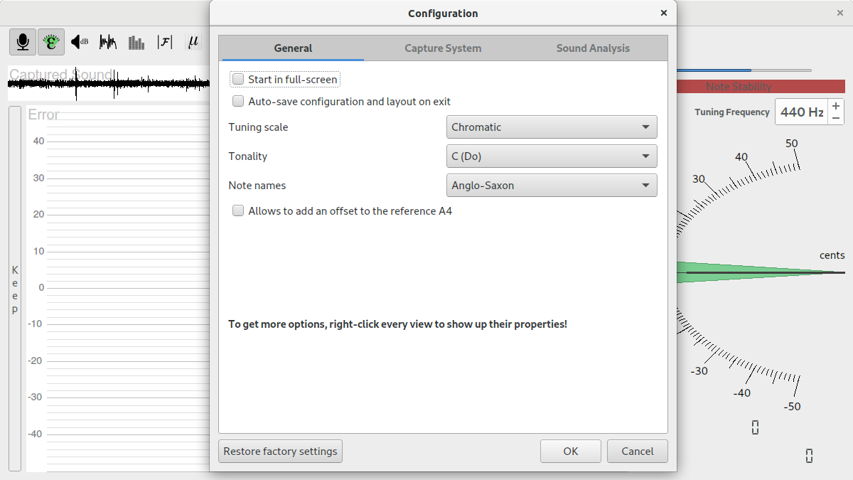Enable offset to the reference A4
Viewport: 853px width, 480px height.
coord(238,211)
